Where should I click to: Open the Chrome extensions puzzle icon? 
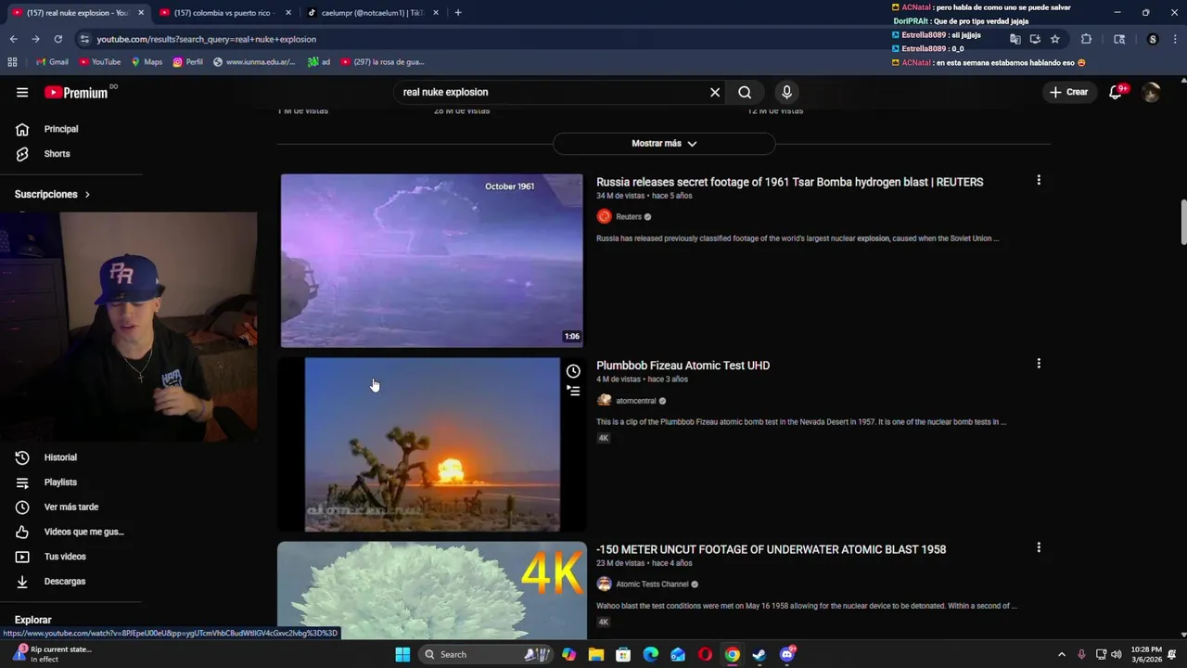[x=1087, y=39]
